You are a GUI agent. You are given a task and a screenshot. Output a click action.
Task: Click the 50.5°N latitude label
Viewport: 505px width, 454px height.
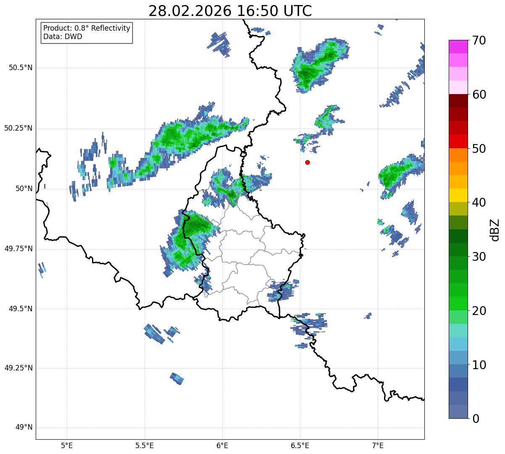[21, 68]
